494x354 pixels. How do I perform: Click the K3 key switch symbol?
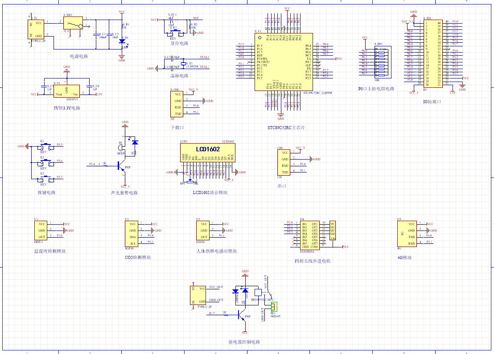pos(45,179)
